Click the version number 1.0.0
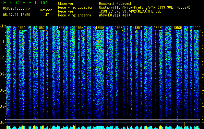 tap(44, 3)
